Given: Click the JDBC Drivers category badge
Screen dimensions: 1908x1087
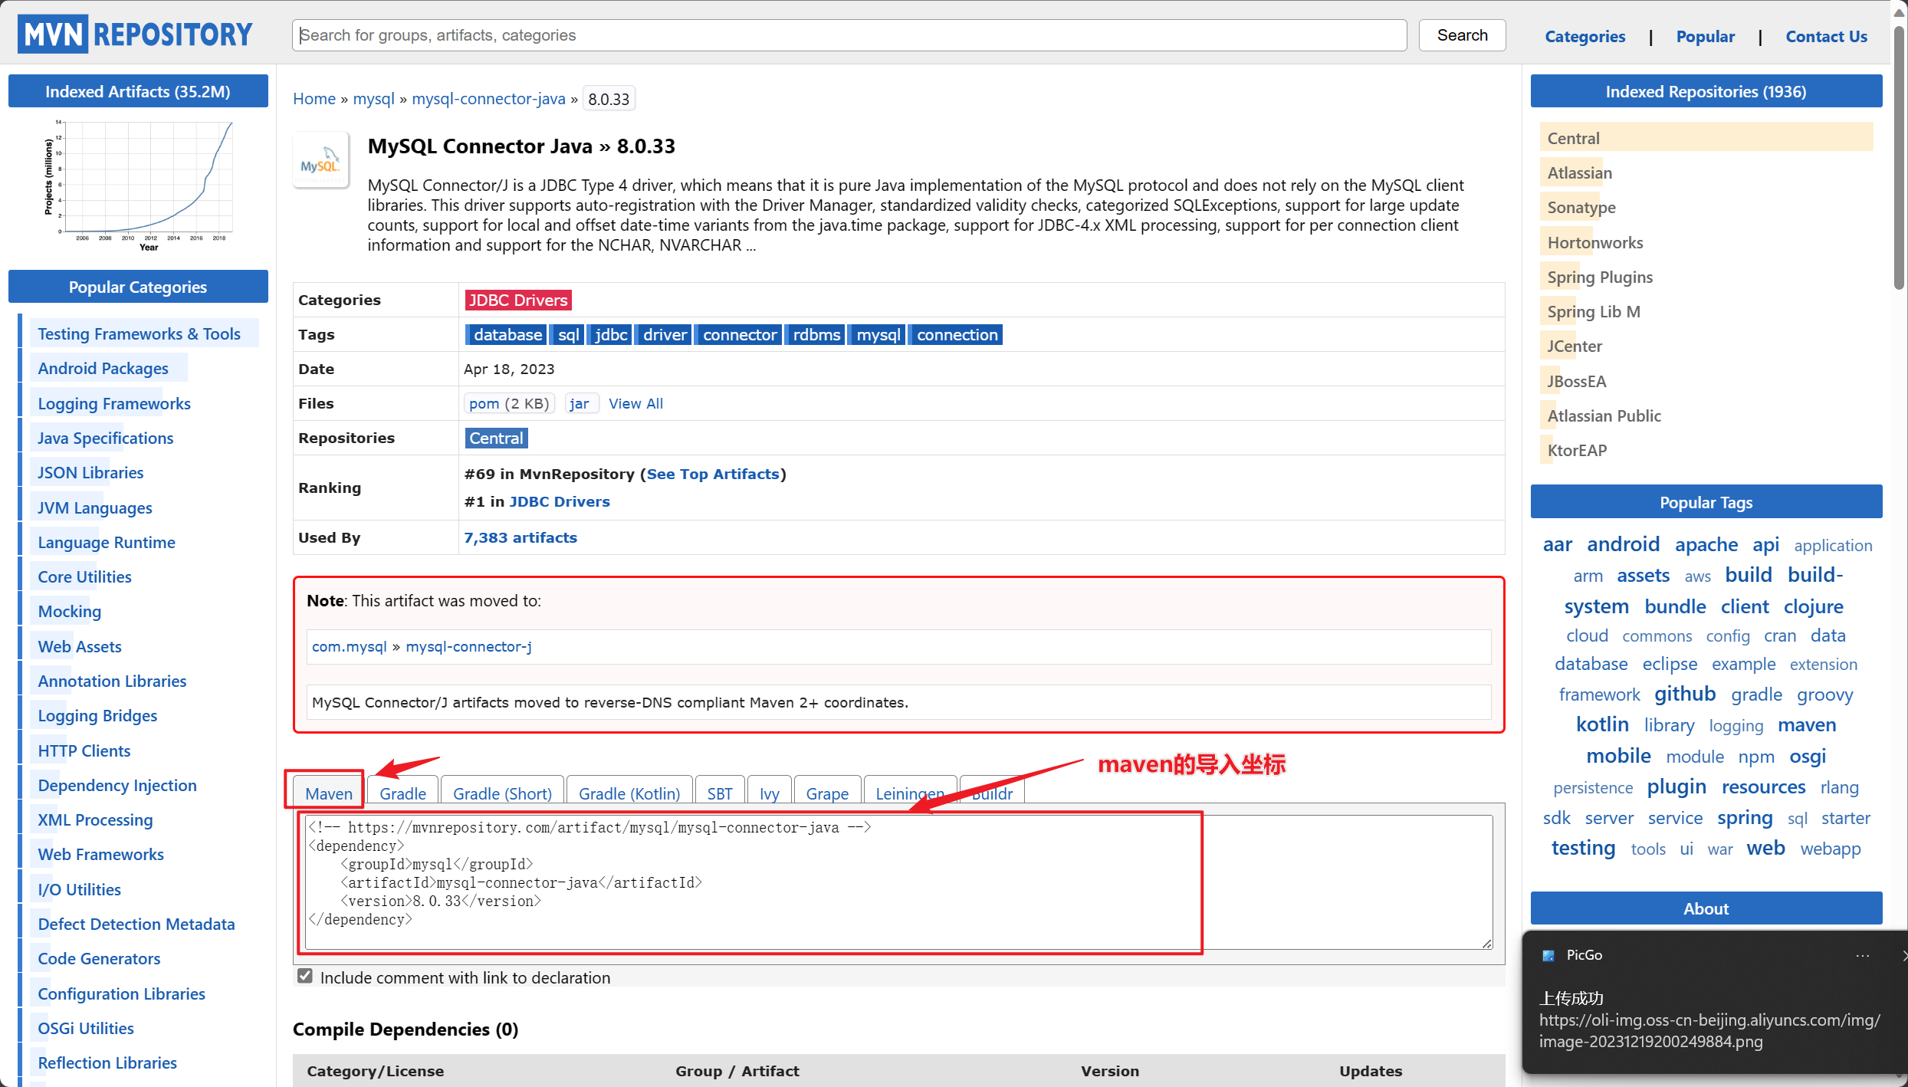Looking at the screenshot, I should coord(518,300).
